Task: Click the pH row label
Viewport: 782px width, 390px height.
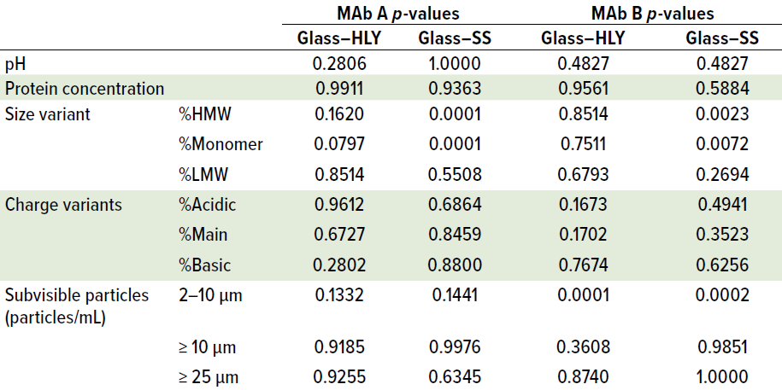Action: click(15, 63)
